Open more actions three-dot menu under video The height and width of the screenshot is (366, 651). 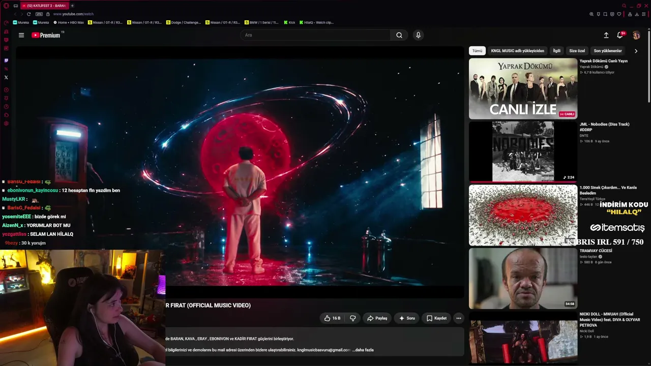point(459,318)
